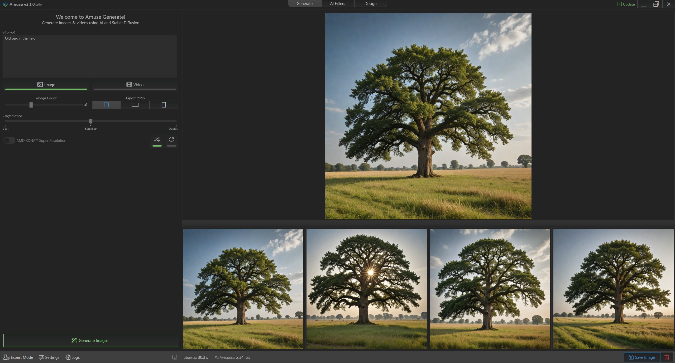
Task: Open the AI Filters tab
Action: (337, 4)
